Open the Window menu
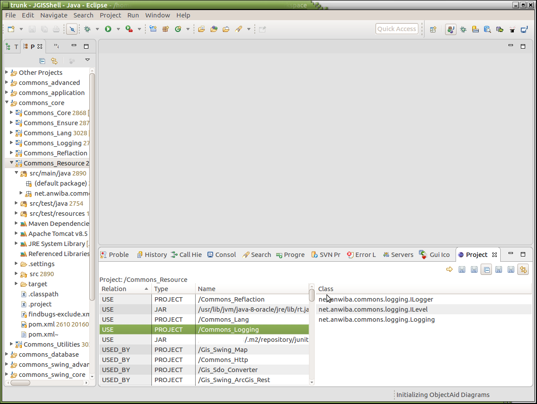Screen dimensions: 537x404 tap(158, 15)
